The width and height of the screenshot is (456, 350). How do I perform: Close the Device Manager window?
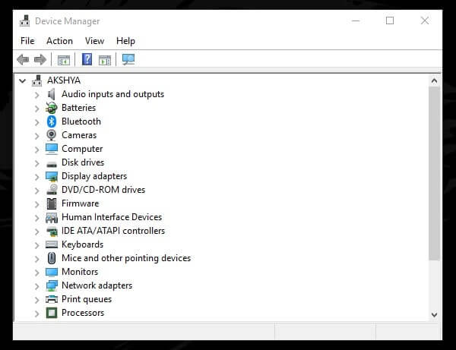point(425,20)
